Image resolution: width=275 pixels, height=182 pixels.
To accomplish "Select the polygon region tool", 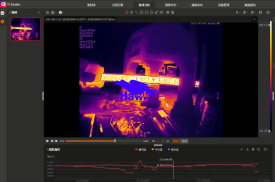I will [151, 12].
